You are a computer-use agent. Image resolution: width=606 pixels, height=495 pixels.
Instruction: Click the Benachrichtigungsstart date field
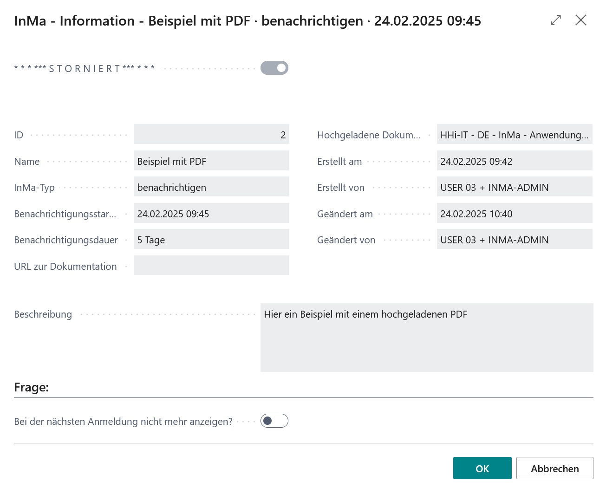(211, 214)
